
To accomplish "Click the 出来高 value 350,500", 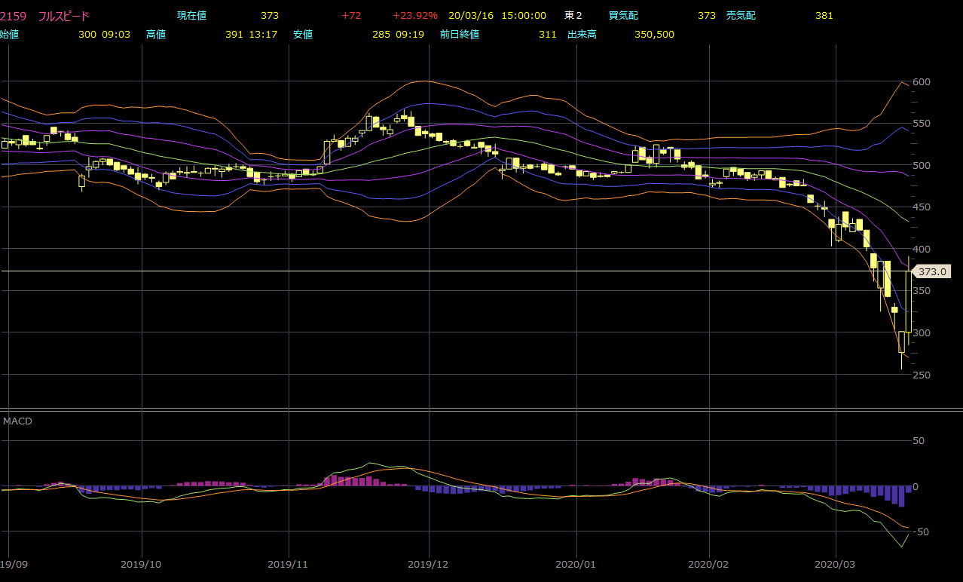I will 654,34.
